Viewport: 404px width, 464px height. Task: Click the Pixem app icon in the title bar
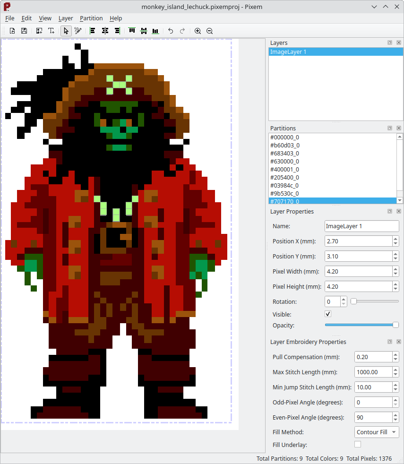(x=7, y=7)
